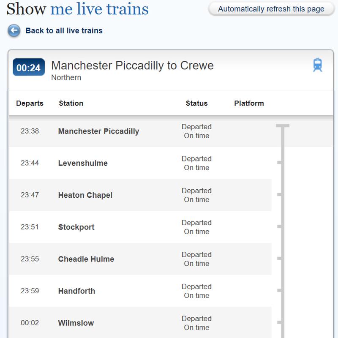Click the Status column header
338x338 pixels.
tap(196, 103)
